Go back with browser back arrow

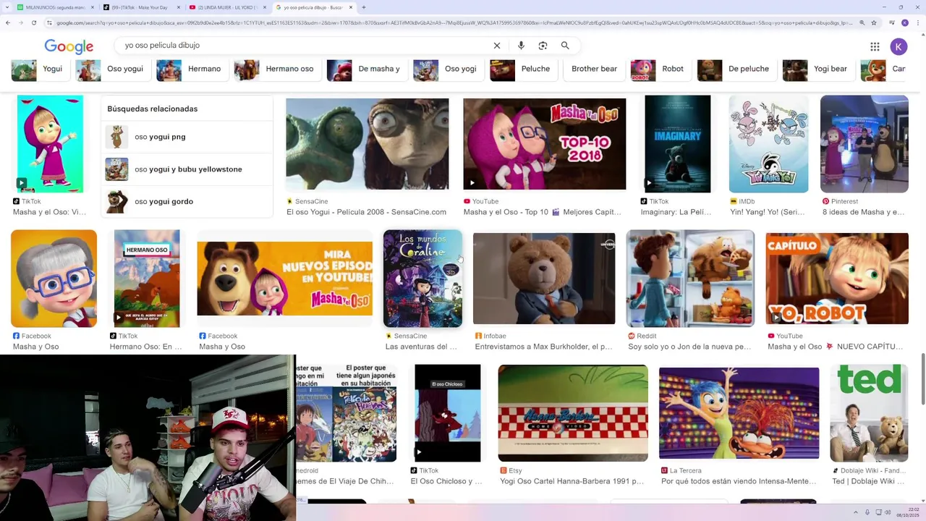click(x=8, y=23)
